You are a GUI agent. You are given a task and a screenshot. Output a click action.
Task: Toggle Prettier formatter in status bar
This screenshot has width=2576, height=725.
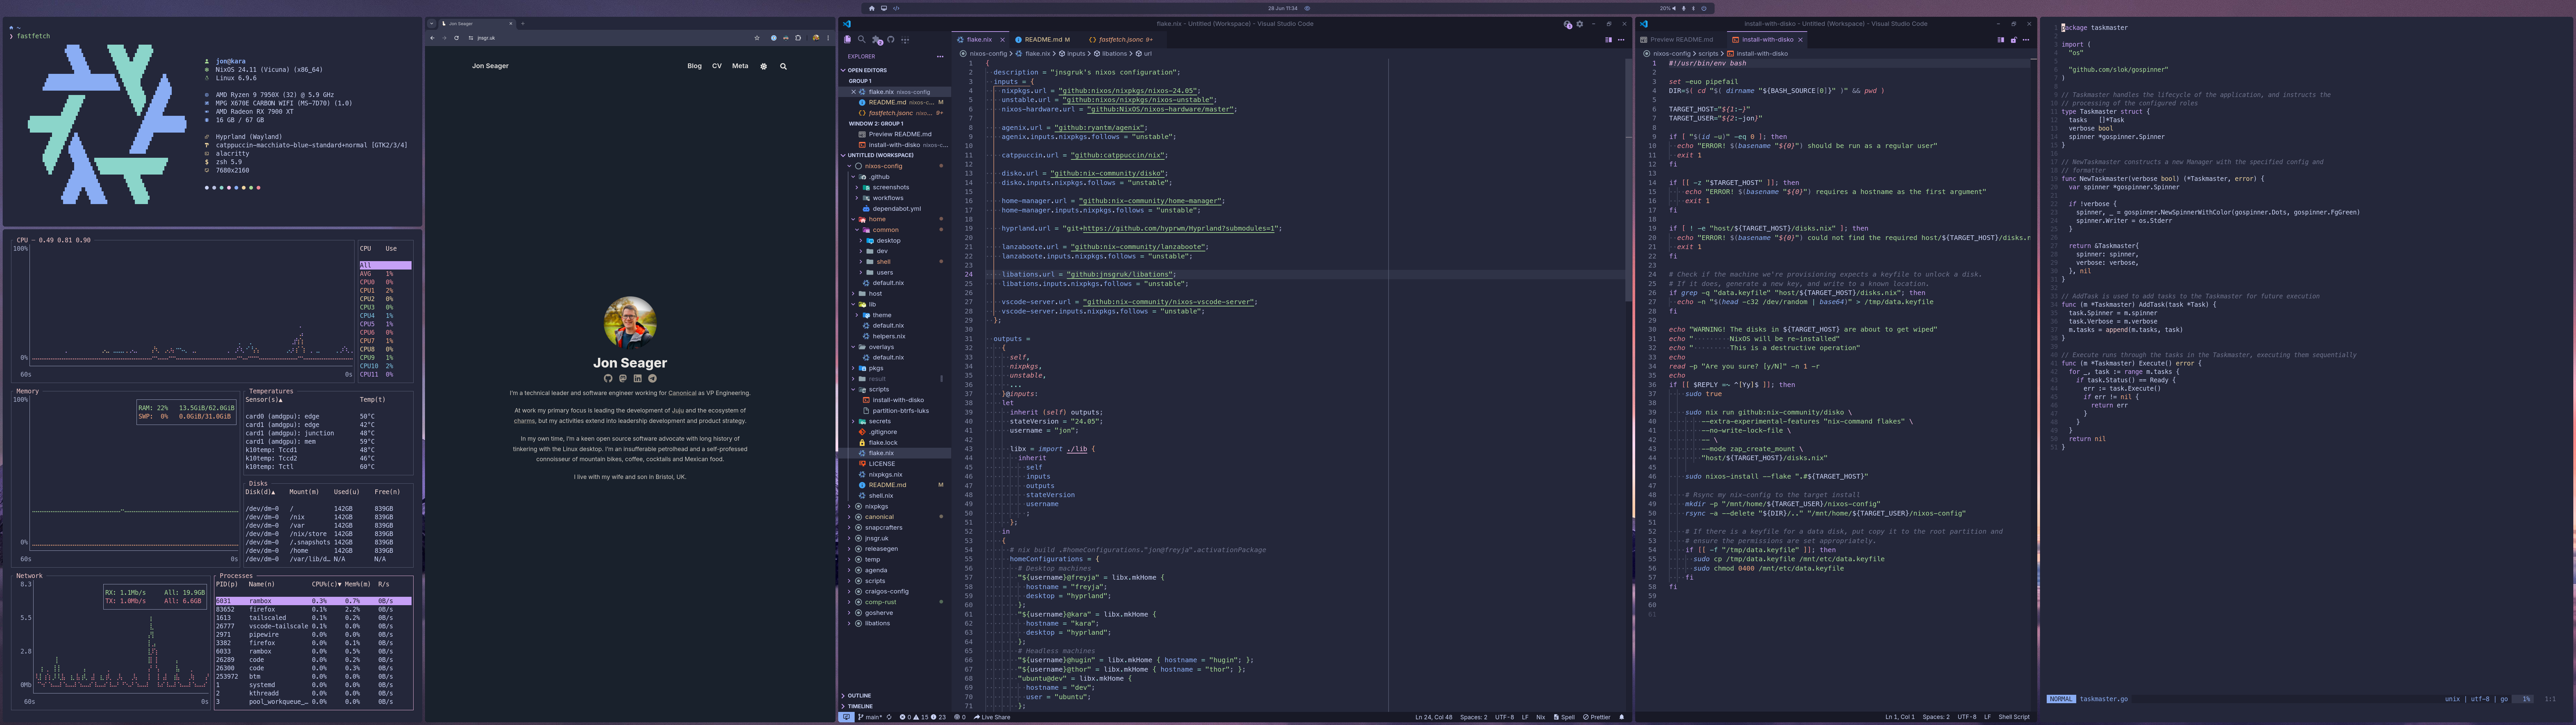coord(1597,717)
